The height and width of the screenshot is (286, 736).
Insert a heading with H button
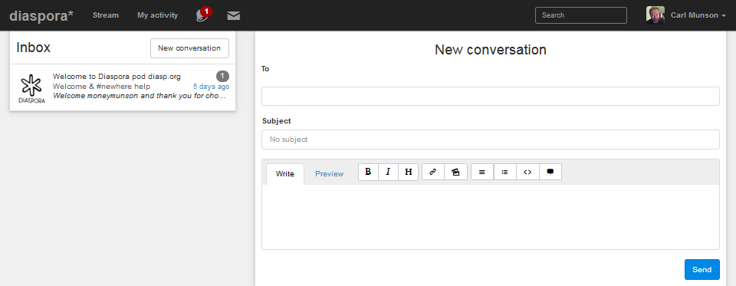(x=409, y=172)
